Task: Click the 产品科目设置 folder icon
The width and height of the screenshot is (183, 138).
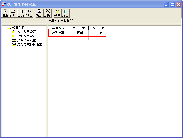Action: coord(14,40)
